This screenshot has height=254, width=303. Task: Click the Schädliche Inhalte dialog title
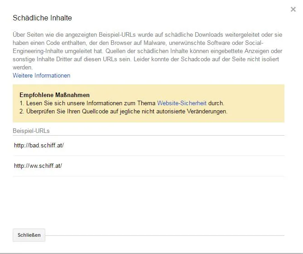[42, 18]
